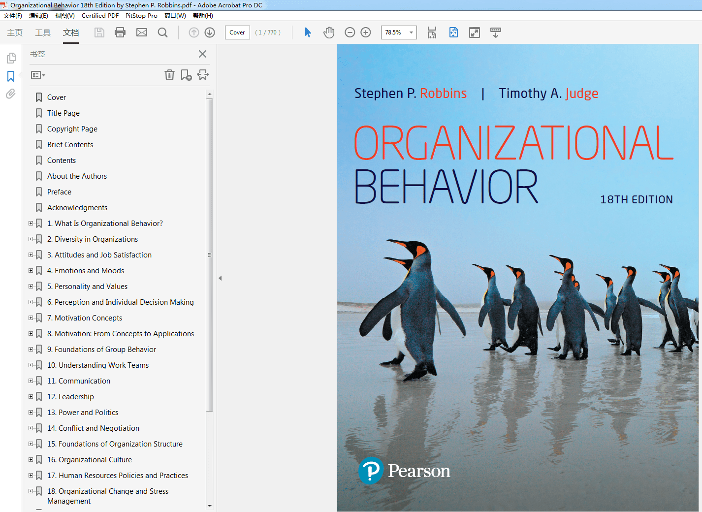Open the bookmark options dropdown menu

click(x=37, y=75)
